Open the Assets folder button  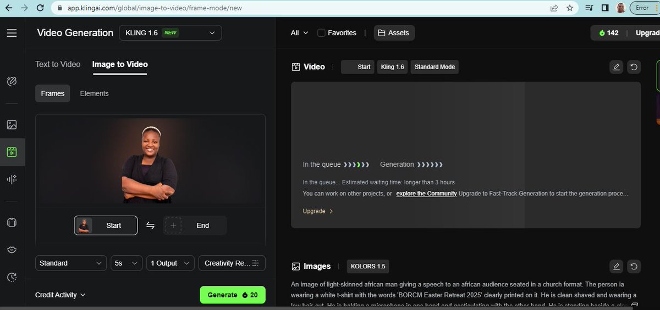click(394, 33)
